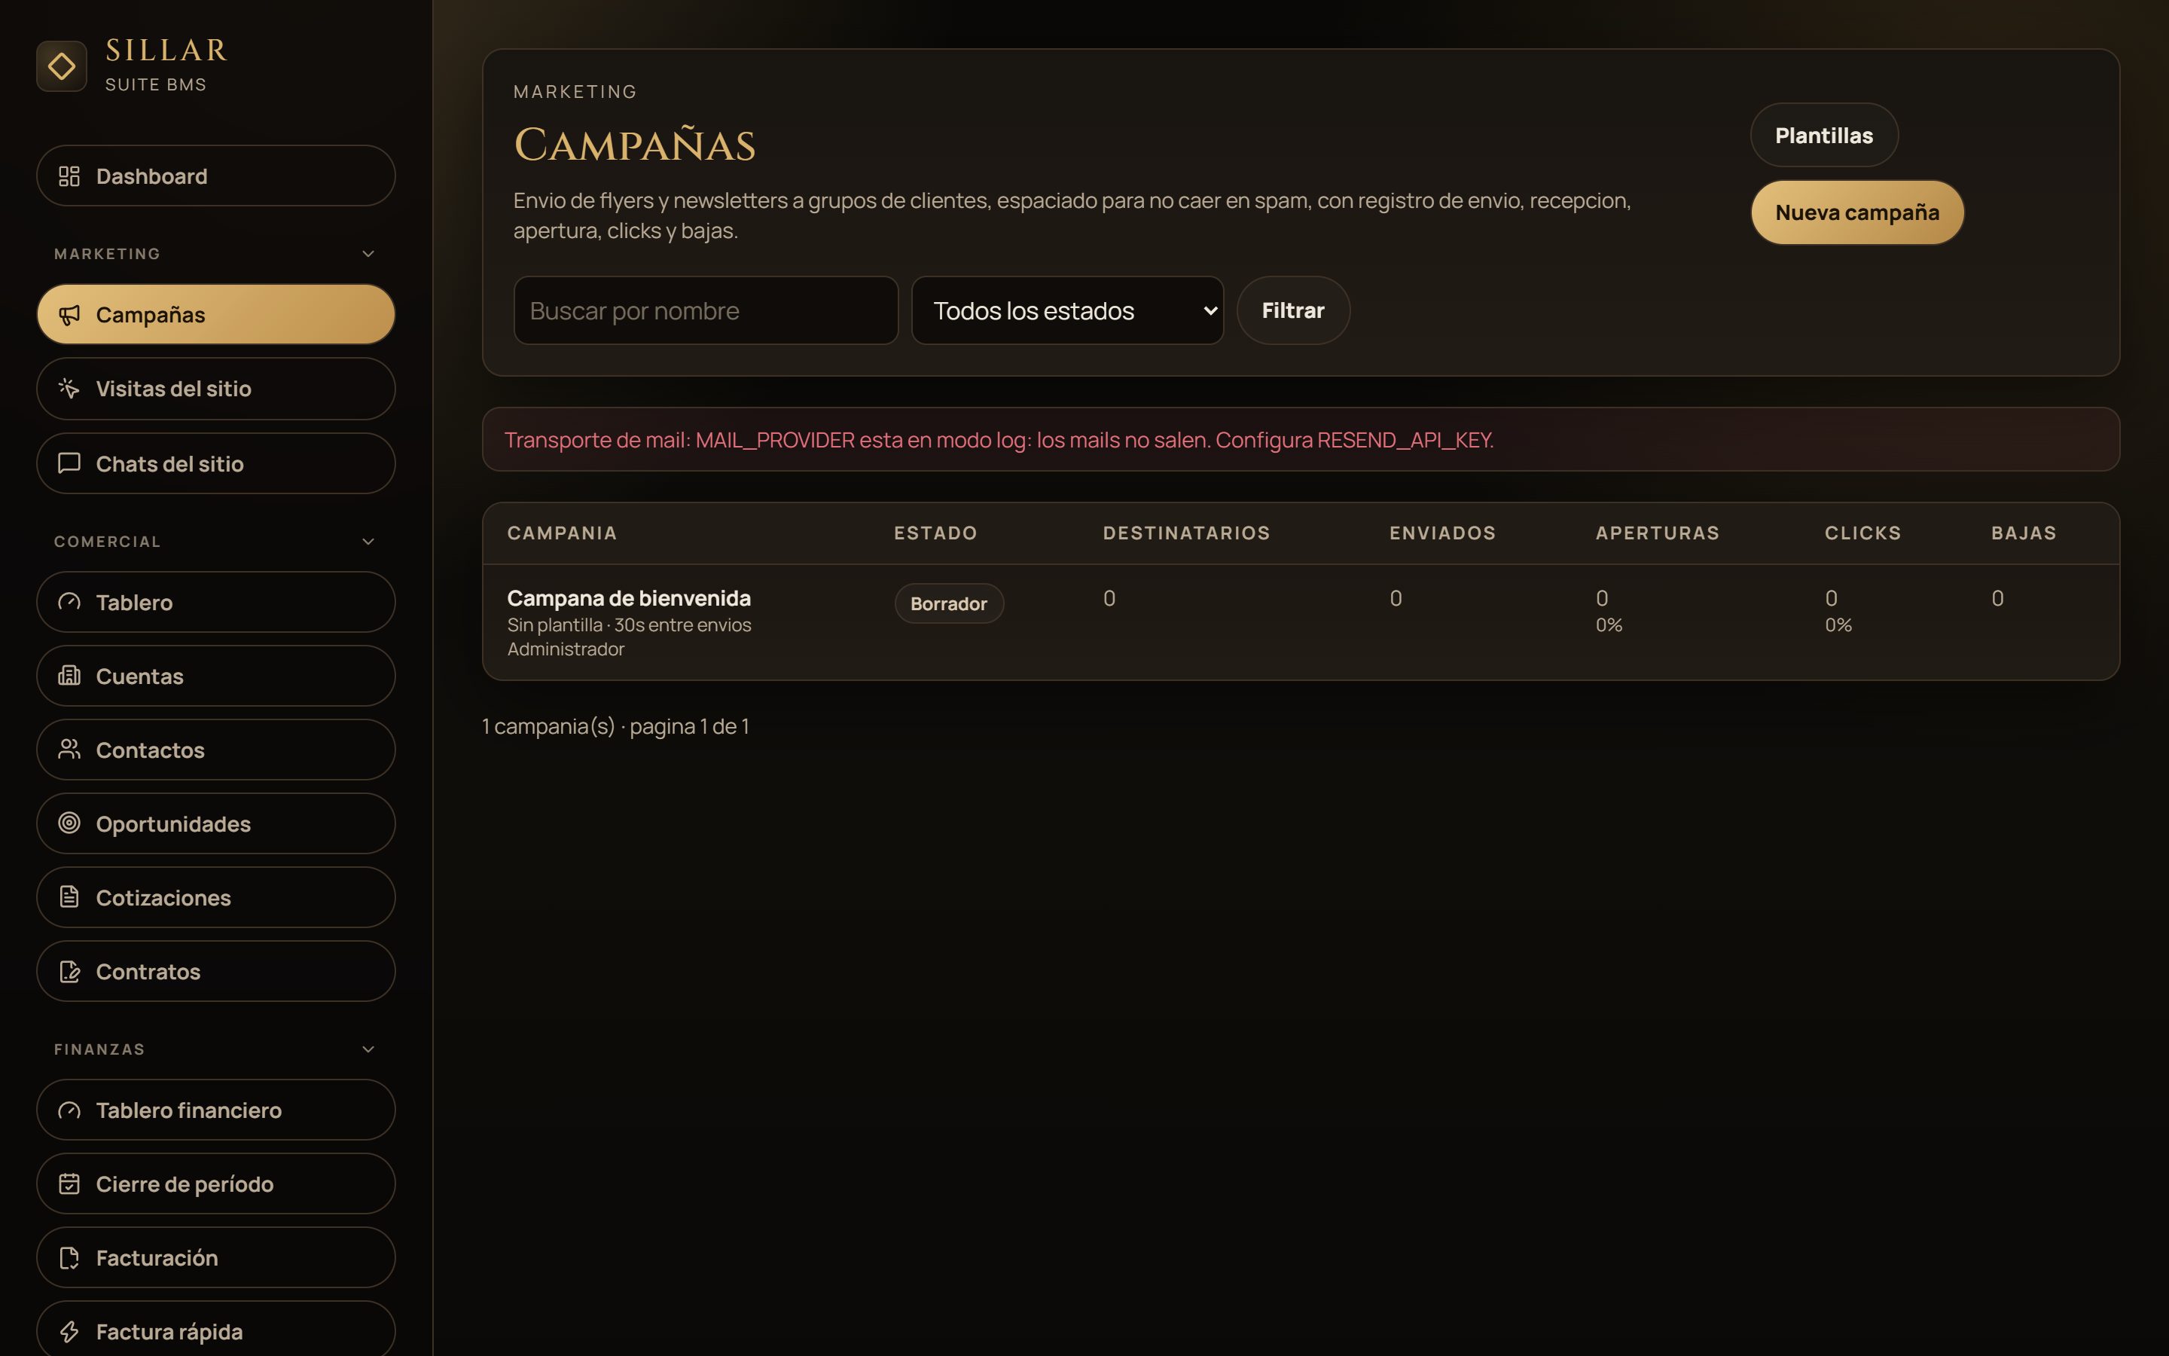Collapse the Marketing sidebar section
This screenshot has height=1356, width=2169.
pyautogui.click(x=368, y=254)
